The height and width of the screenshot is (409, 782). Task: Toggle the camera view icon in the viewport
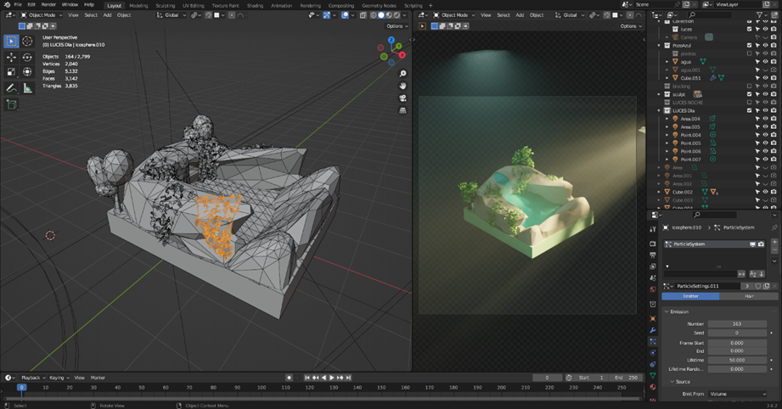pos(402,98)
